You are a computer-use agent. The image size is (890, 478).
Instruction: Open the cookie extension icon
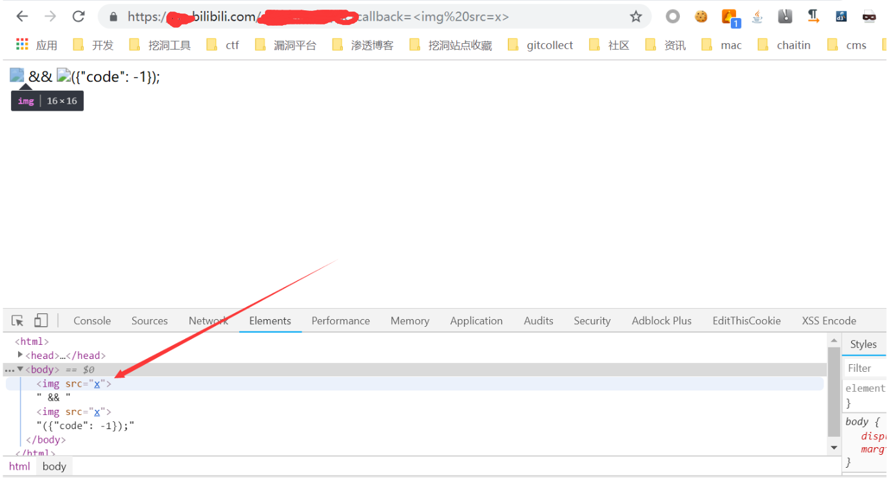701,16
